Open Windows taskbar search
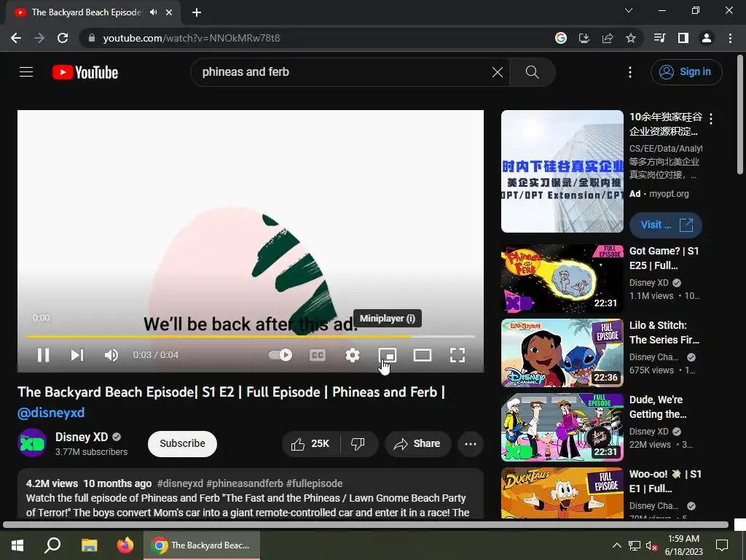This screenshot has width=746, height=560. click(52, 545)
